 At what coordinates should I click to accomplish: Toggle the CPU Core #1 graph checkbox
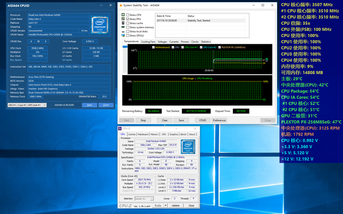tap(183, 47)
